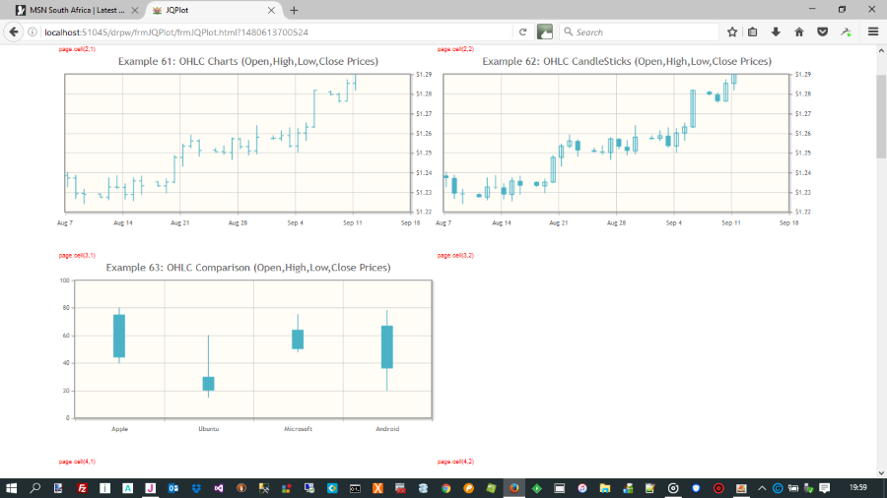The width and height of the screenshot is (887, 498).
Task: Open the pink J taskbar app
Action: point(150,488)
